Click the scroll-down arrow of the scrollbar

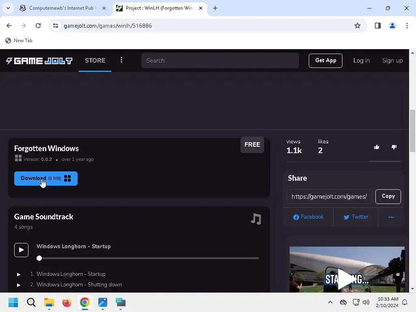pyautogui.click(x=412, y=289)
